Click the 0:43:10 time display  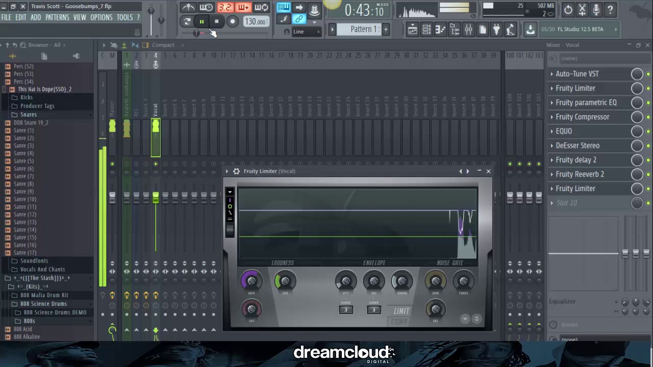point(364,10)
